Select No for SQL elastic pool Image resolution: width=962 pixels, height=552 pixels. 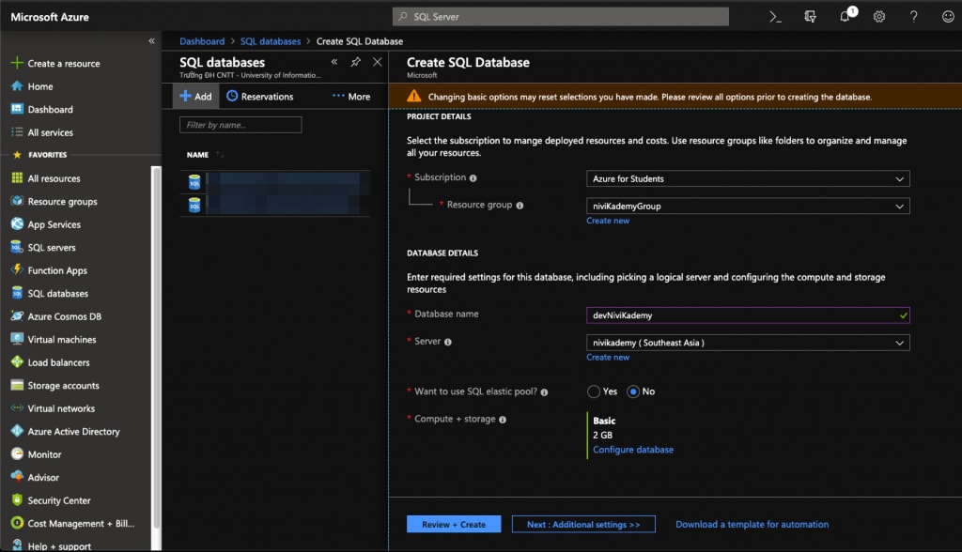(x=633, y=391)
